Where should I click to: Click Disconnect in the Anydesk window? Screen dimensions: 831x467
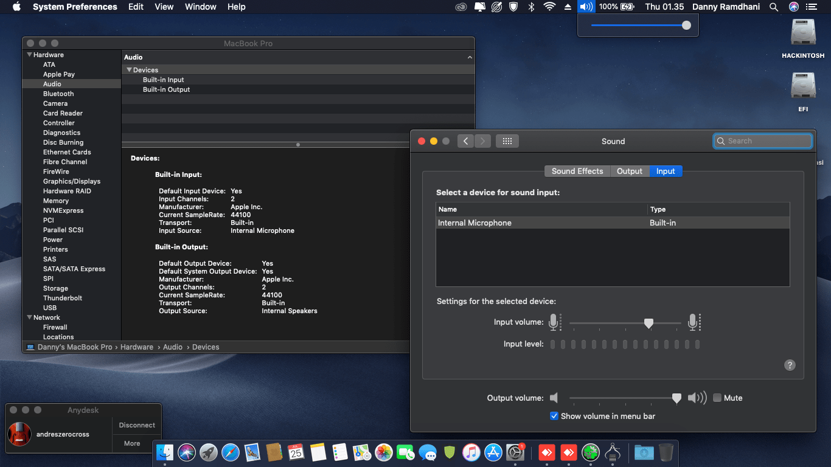(x=137, y=425)
